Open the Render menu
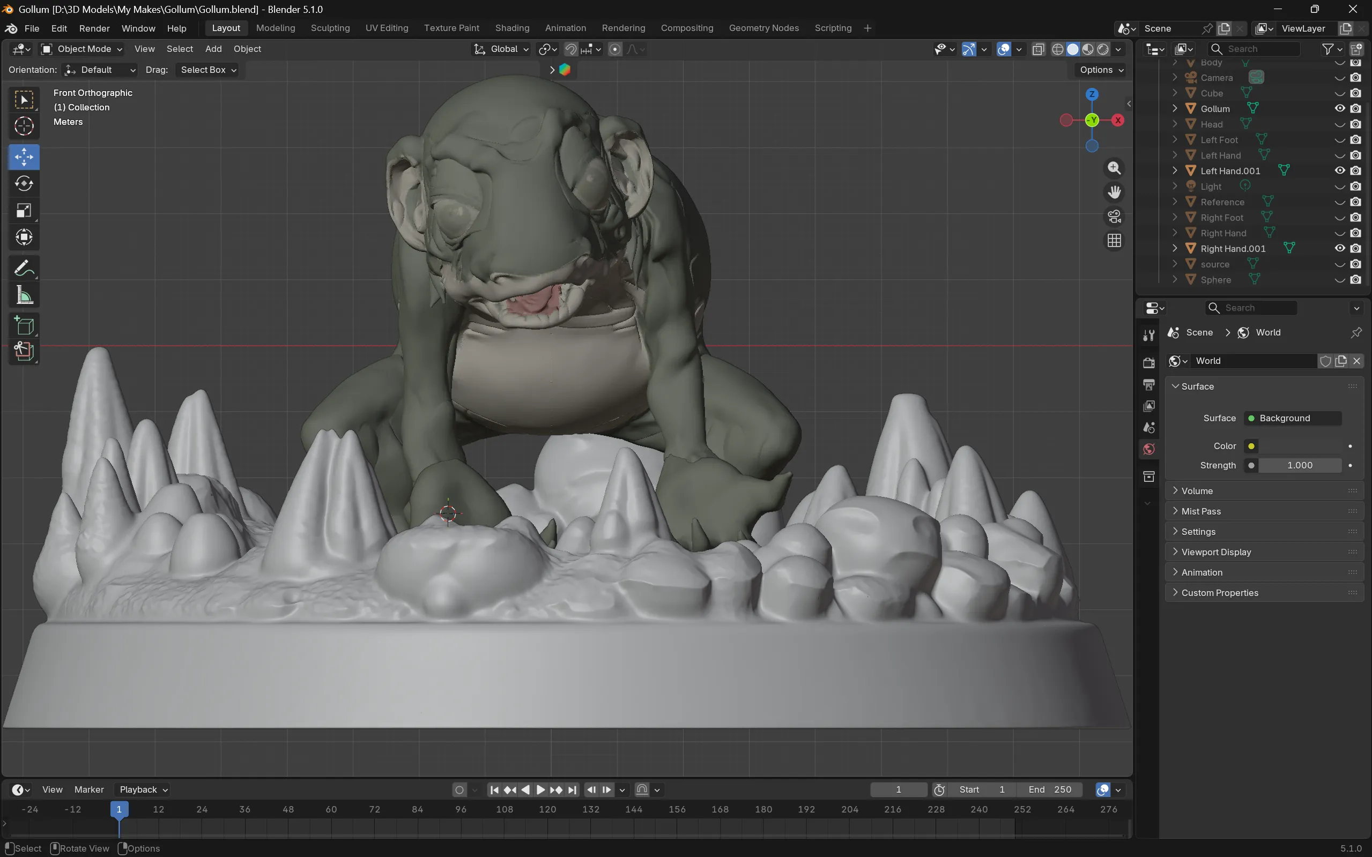Image resolution: width=1372 pixels, height=857 pixels. [94, 28]
